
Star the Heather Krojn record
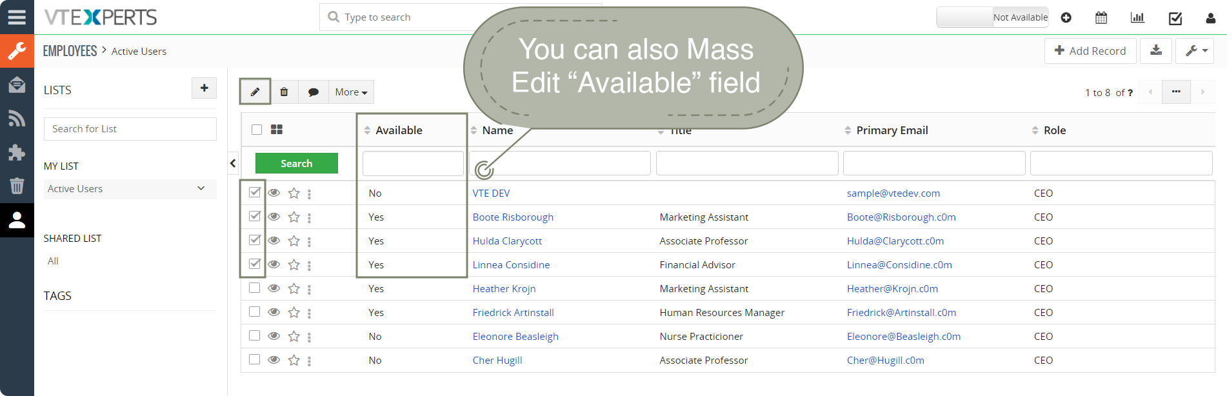294,288
